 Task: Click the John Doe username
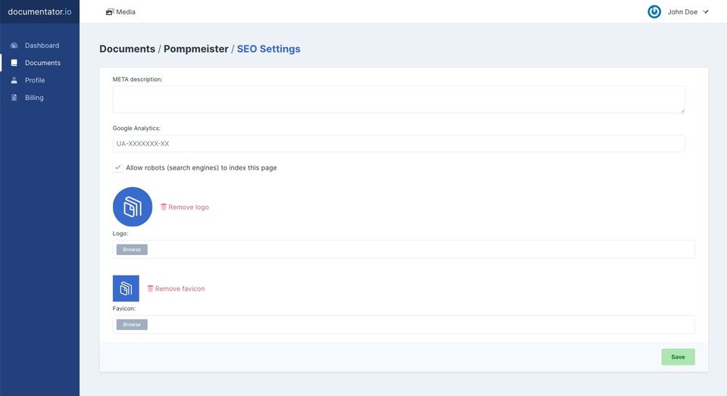pos(682,11)
